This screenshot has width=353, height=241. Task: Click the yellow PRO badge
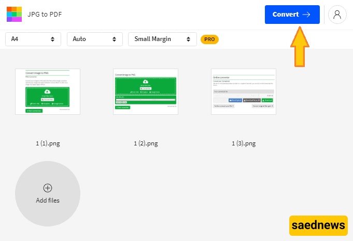point(209,39)
